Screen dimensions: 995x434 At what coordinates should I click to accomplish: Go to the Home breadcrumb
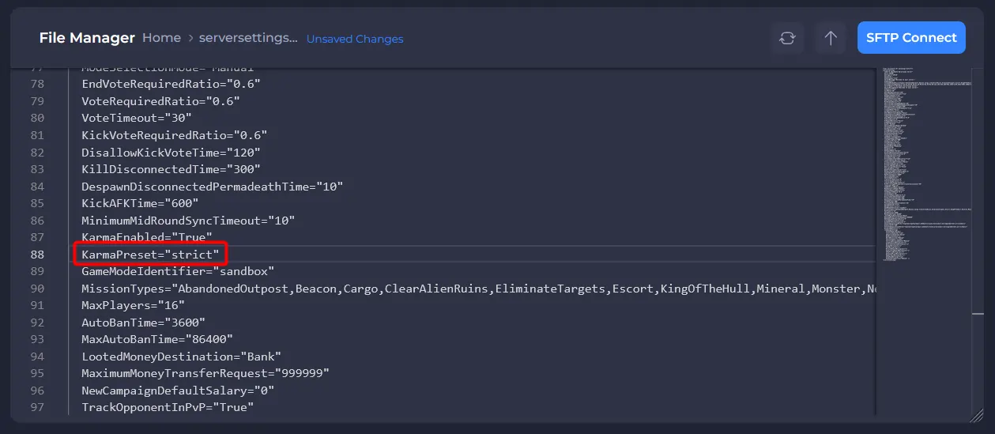[x=161, y=38]
